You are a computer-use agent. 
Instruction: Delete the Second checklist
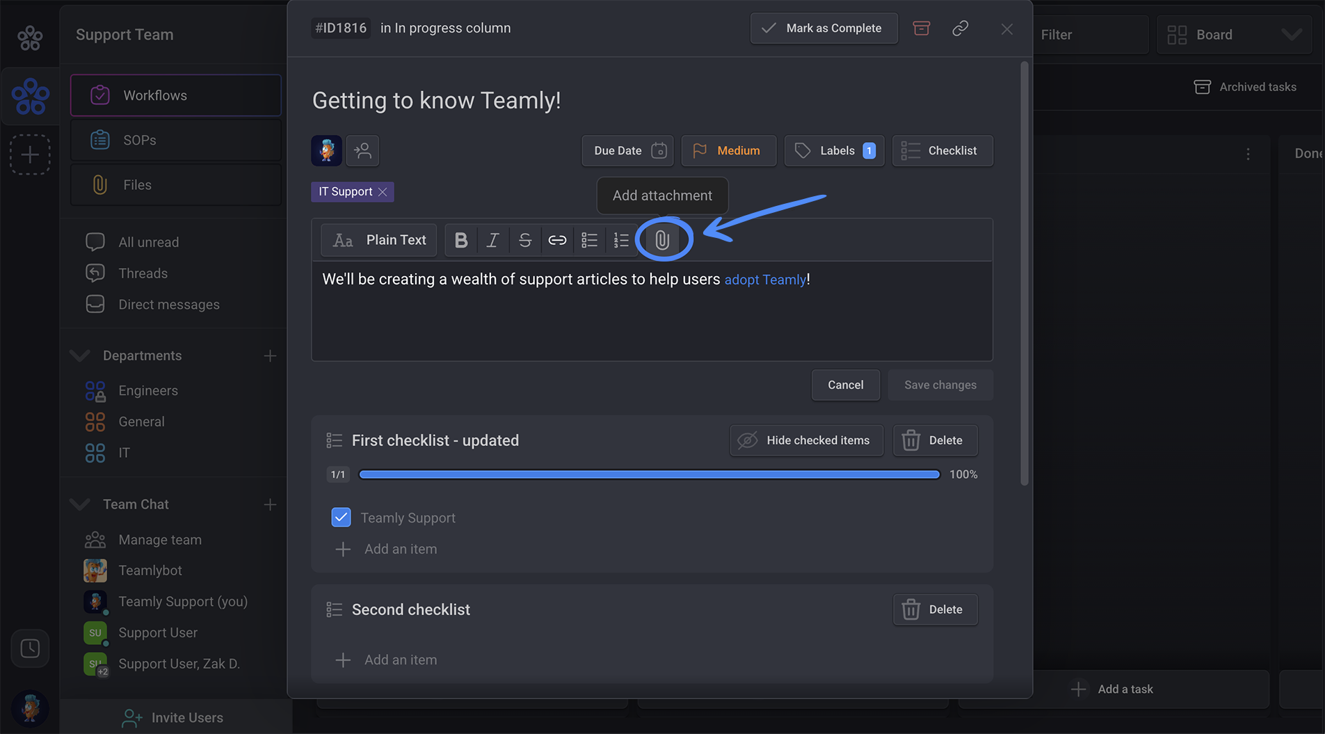935,609
